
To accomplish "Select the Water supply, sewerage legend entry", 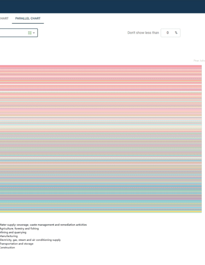I will (x=43, y=225).
